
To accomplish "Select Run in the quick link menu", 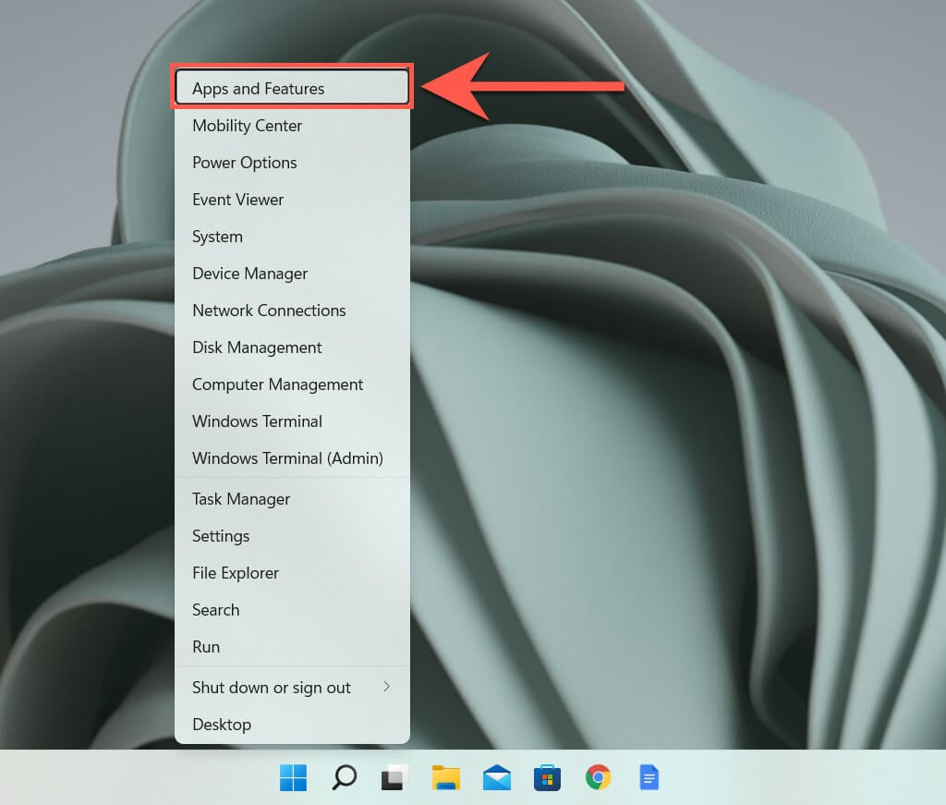I will pyautogui.click(x=206, y=647).
